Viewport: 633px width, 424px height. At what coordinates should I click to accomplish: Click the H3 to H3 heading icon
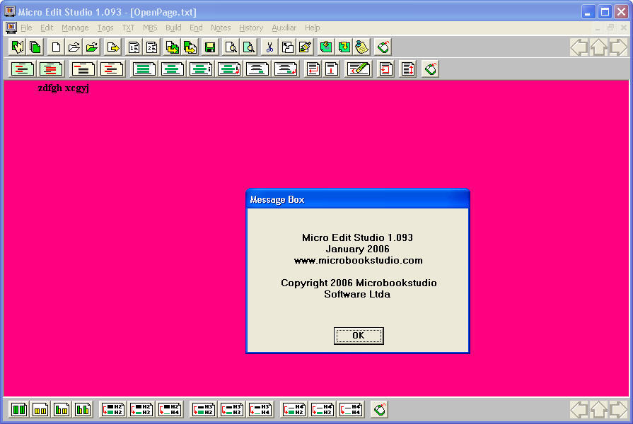(x=232, y=409)
